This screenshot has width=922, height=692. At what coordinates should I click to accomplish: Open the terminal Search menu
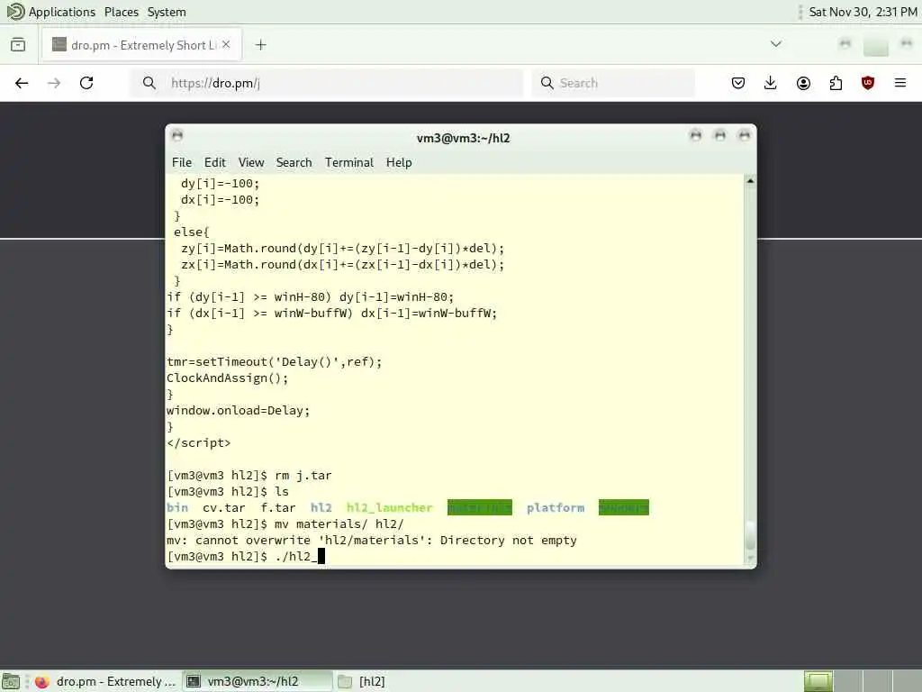[294, 162]
